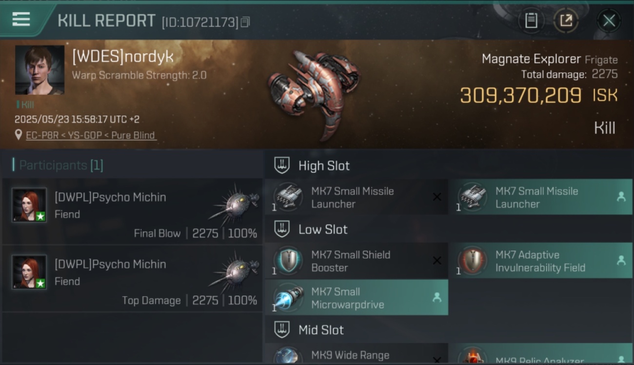Viewport: 634px width, 365px height.
Task: Click the Mid Slot section icon
Action: coord(282,329)
